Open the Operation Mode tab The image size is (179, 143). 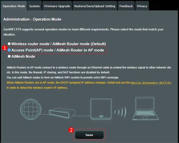(x=14, y=6)
